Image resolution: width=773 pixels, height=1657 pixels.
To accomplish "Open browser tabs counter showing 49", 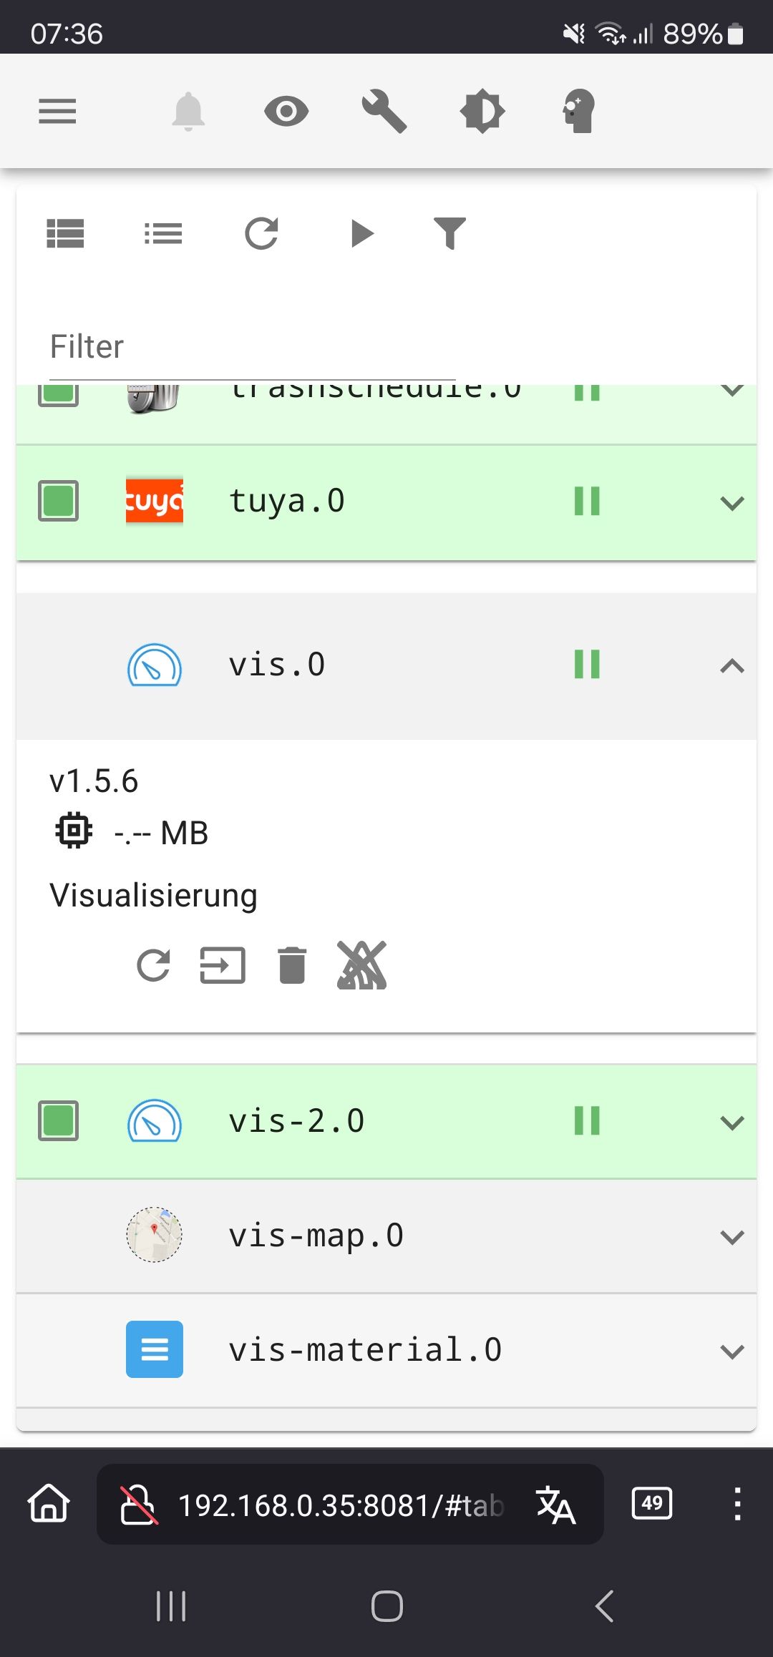I will click(x=652, y=1503).
